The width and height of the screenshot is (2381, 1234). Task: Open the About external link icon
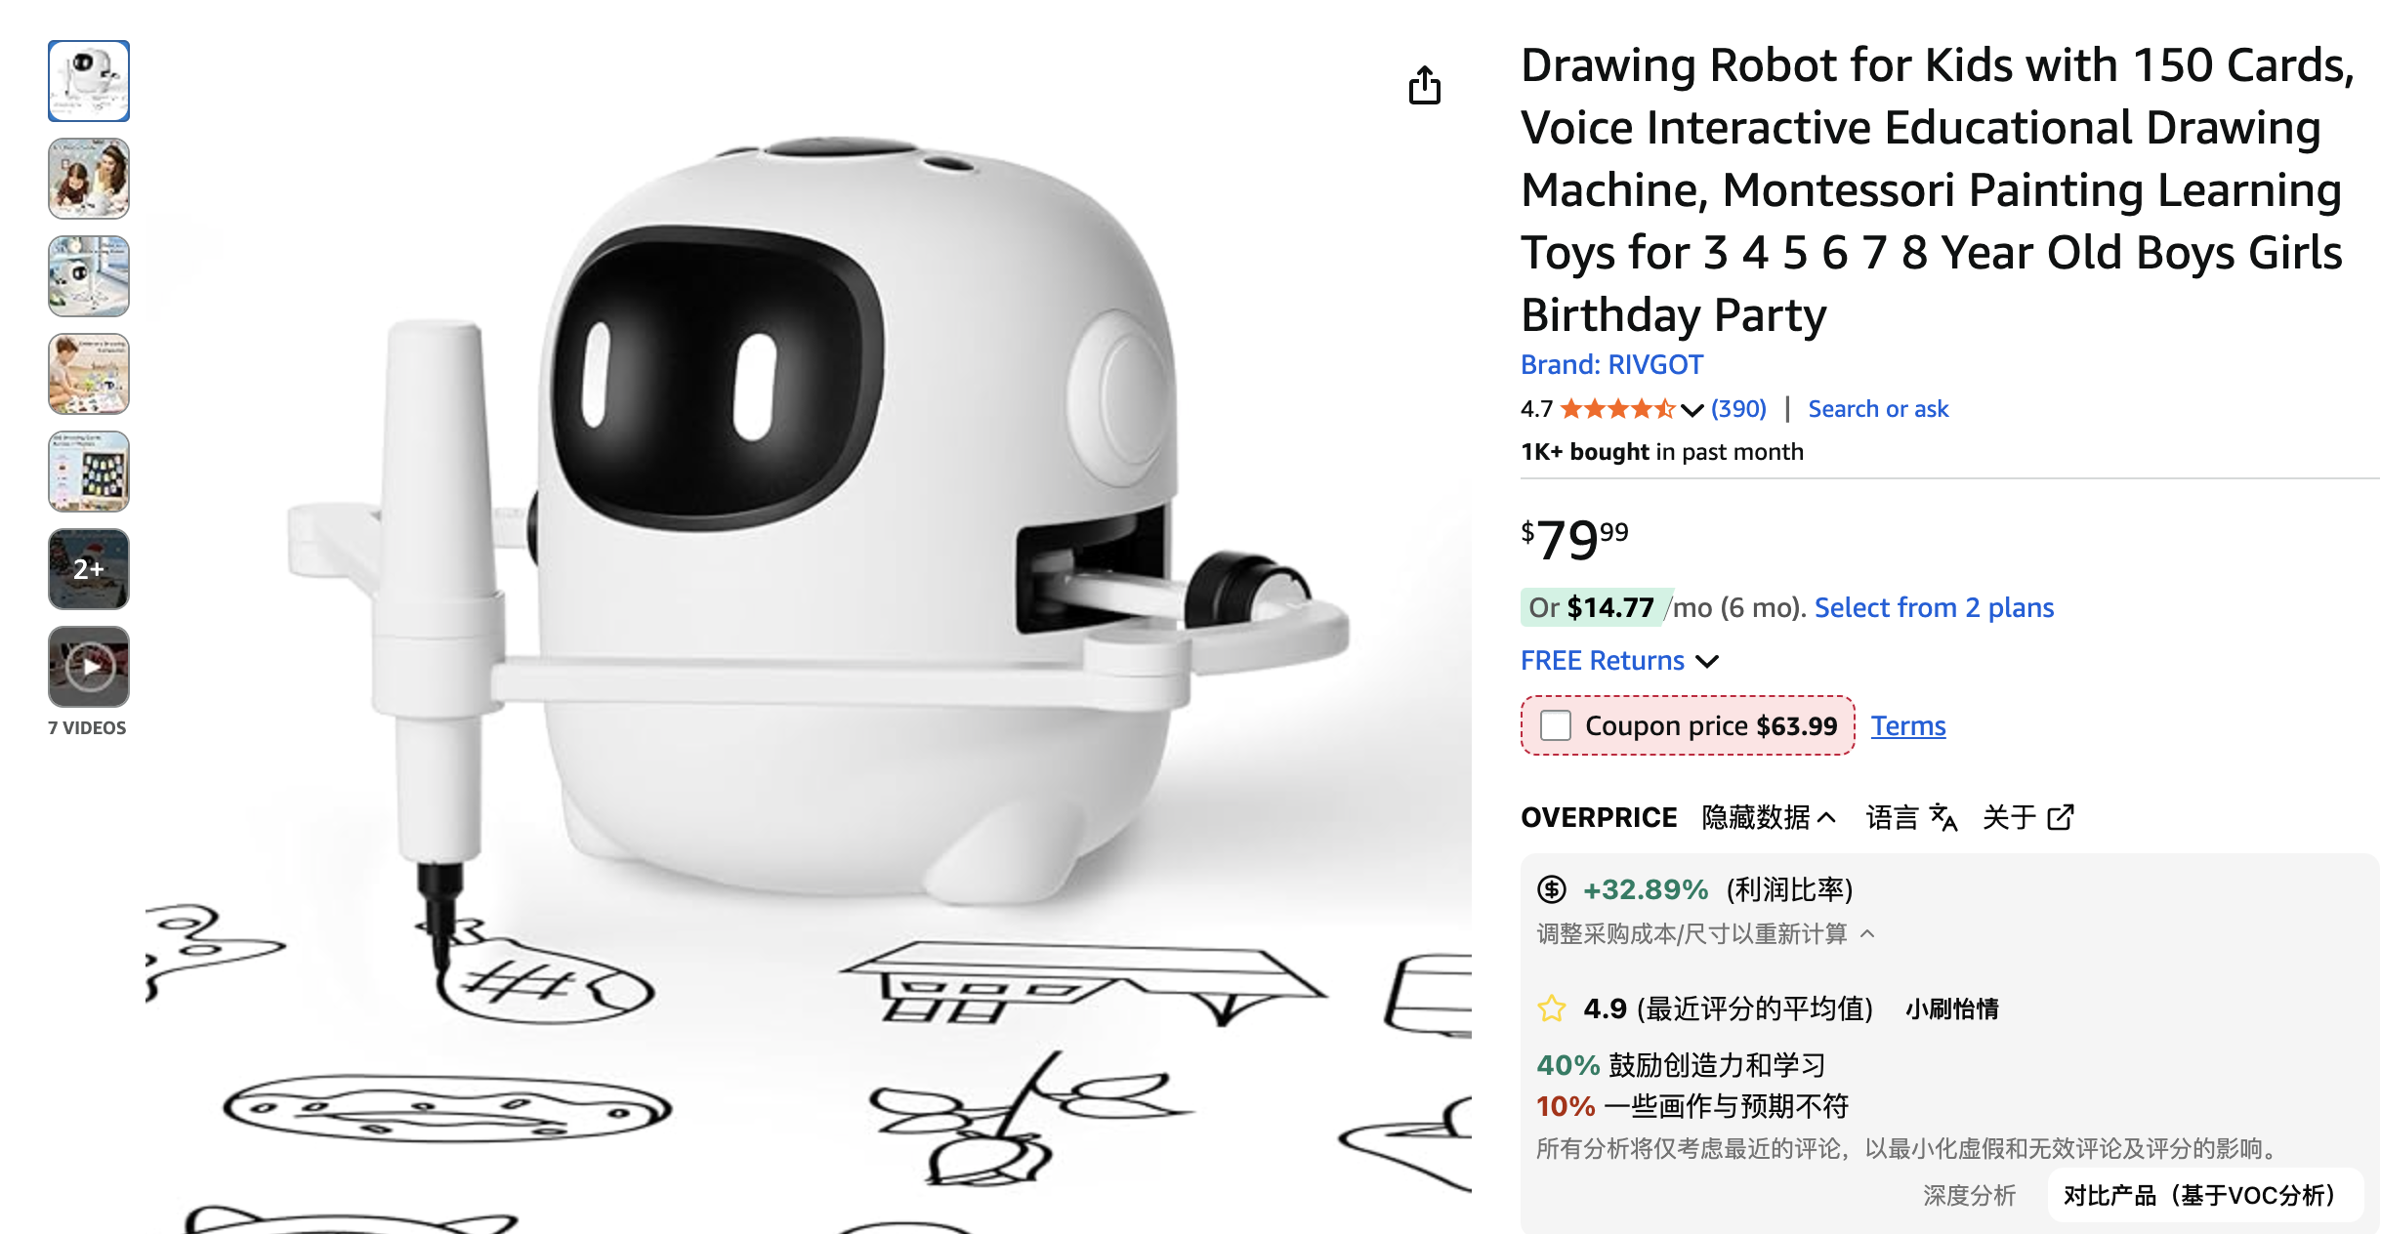click(x=2060, y=817)
